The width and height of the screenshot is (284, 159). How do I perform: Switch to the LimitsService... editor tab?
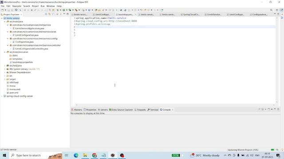point(213,15)
